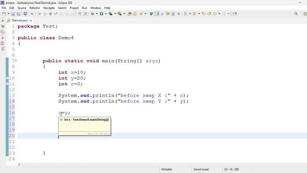Select the Demo4.java editor tab
This screenshot has width=307, height=173.
[19, 20]
